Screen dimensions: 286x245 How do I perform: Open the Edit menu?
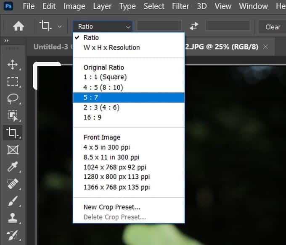point(49,6)
